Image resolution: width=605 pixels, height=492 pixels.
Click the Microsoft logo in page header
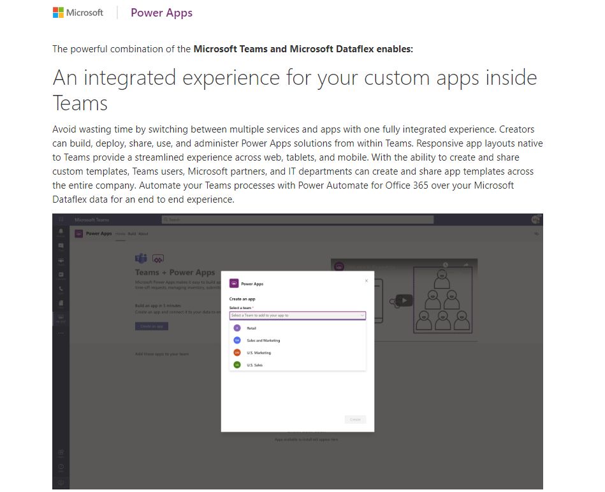[78, 13]
